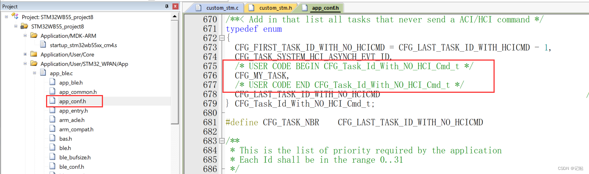Screen dimensions: 589x174
Task: Click the "Each Id shall be" comment line 685
Action: tap(316, 160)
